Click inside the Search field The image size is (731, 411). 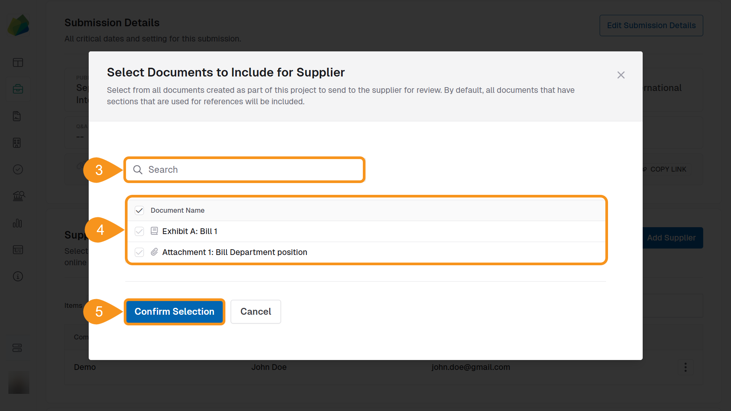point(244,170)
